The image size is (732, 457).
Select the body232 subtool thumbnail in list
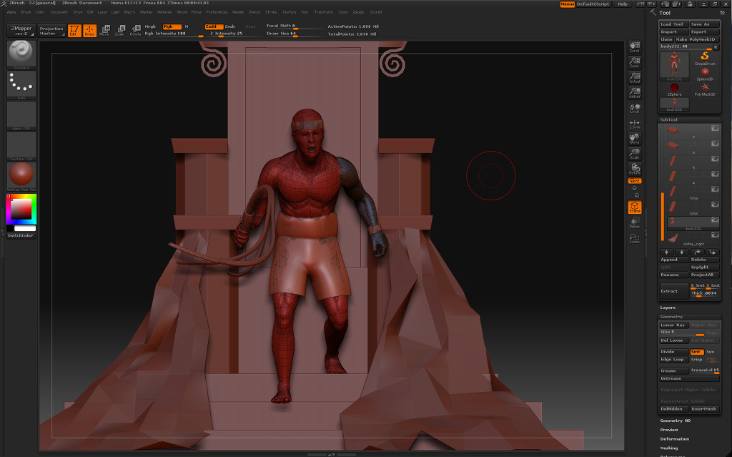673,222
